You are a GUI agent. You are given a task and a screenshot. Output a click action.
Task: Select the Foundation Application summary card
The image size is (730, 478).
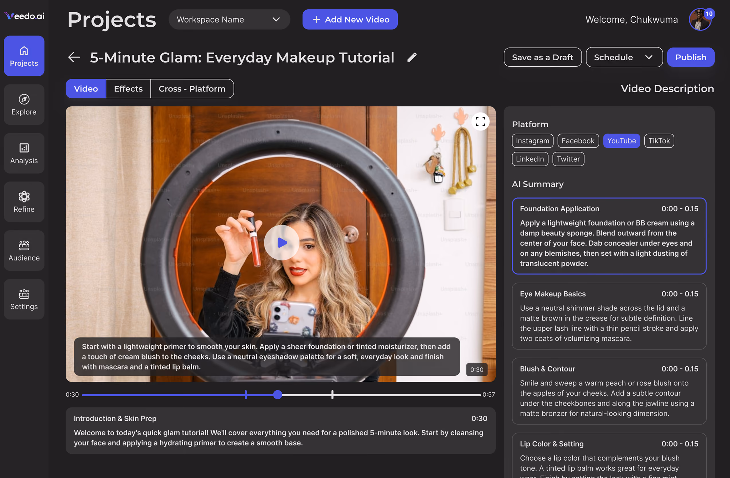(x=609, y=236)
